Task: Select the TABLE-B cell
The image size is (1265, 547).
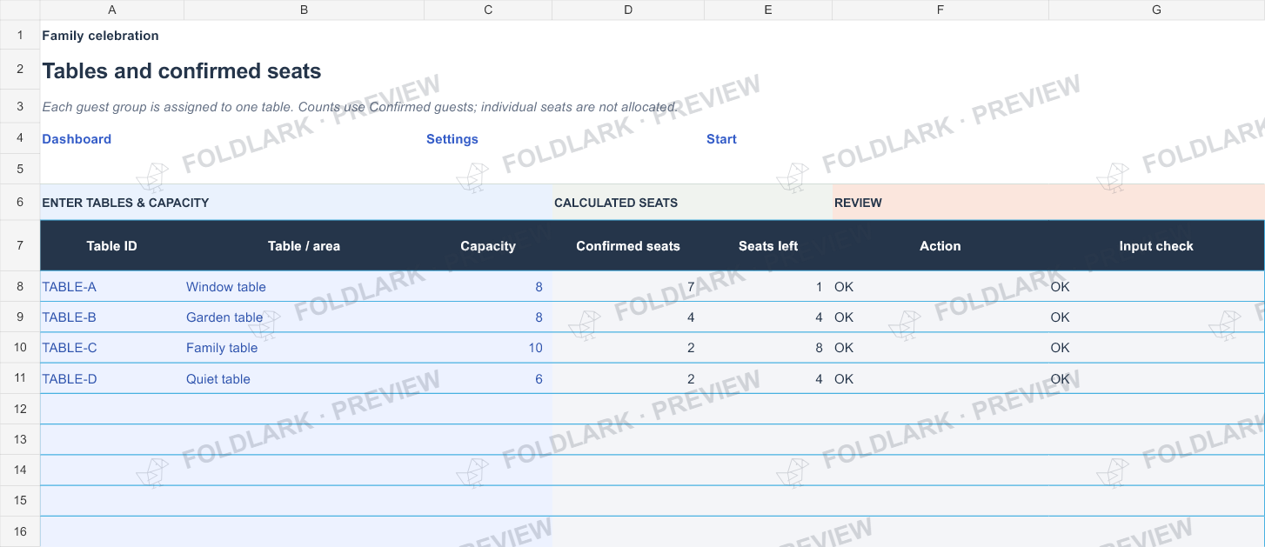Action: 112,317
